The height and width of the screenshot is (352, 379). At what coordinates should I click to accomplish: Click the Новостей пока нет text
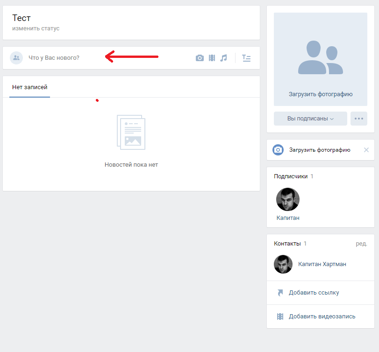coord(131,165)
